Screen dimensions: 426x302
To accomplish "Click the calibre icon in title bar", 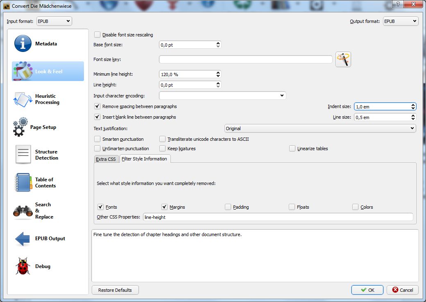I will click(7, 6).
